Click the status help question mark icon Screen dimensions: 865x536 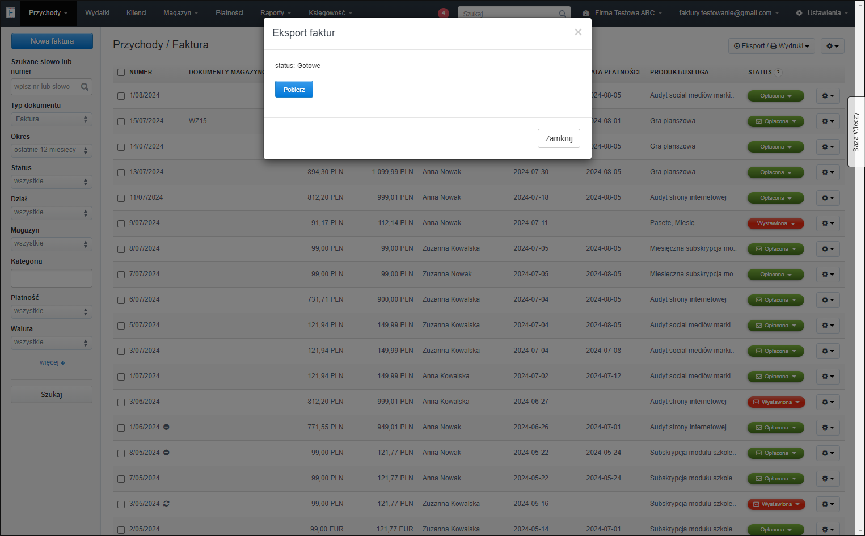coord(778,72)
